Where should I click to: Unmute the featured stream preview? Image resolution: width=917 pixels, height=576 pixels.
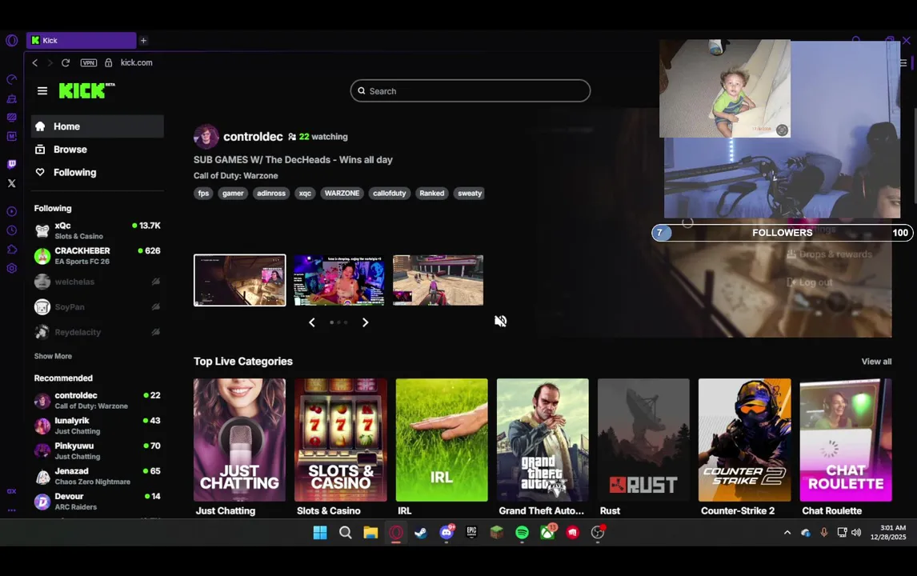click(501, 321)
